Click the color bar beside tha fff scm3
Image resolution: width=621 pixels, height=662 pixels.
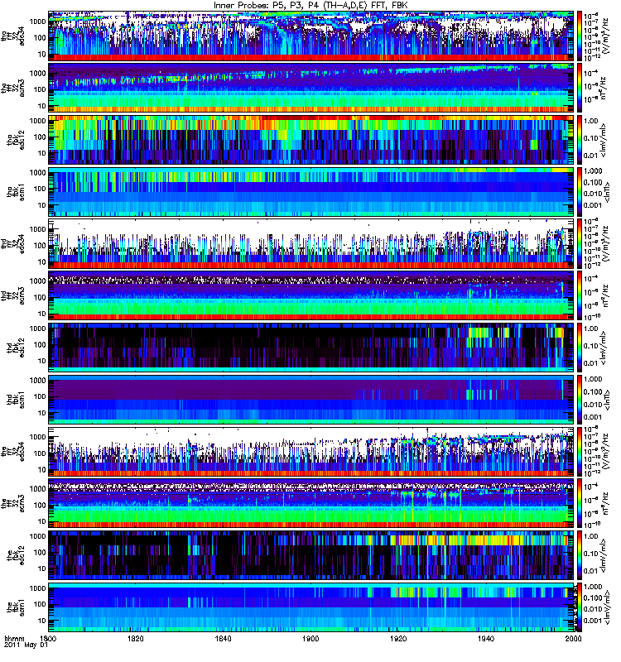pos(580,88)
